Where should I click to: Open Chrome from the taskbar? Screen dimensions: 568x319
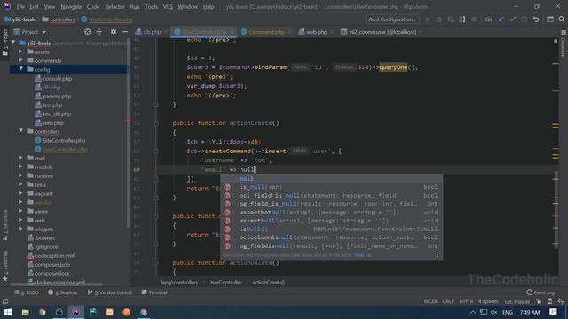[42, 312]
